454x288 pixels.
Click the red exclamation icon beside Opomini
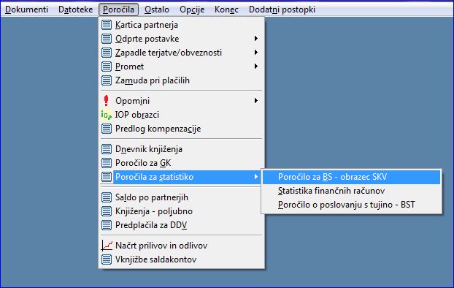(x=107, y=101)
